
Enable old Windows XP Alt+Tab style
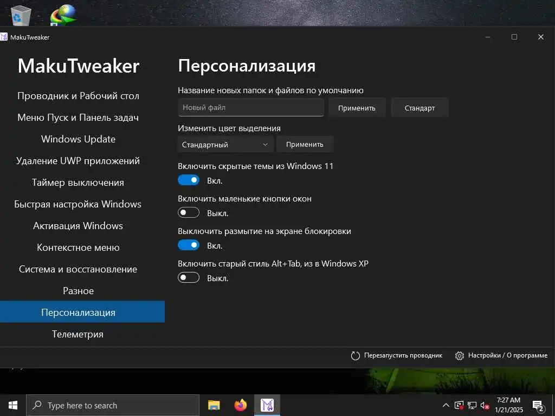[x=189, y=278]
